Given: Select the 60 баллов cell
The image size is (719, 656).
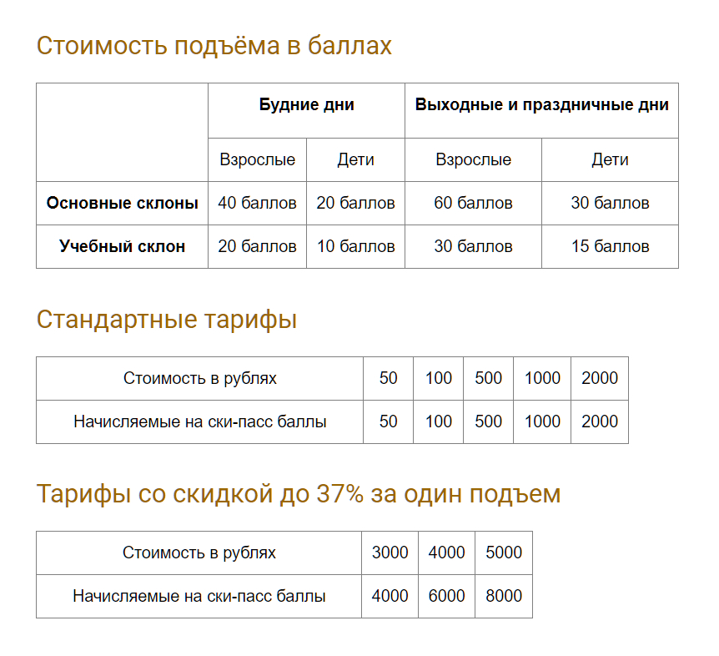Looking at the screenshot, I should pos(473,203).
